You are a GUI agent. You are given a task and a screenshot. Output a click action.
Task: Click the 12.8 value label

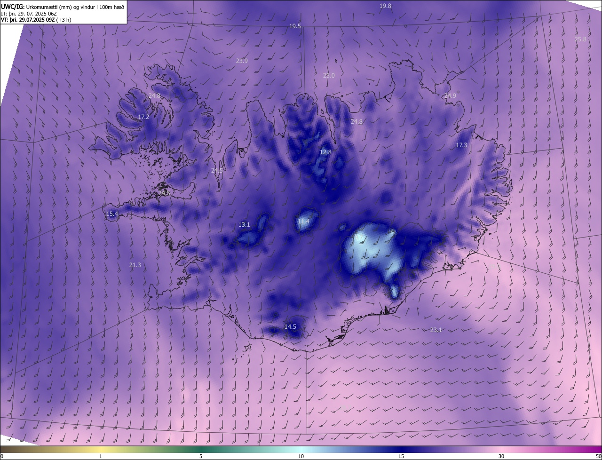click(x=325, y=152)
